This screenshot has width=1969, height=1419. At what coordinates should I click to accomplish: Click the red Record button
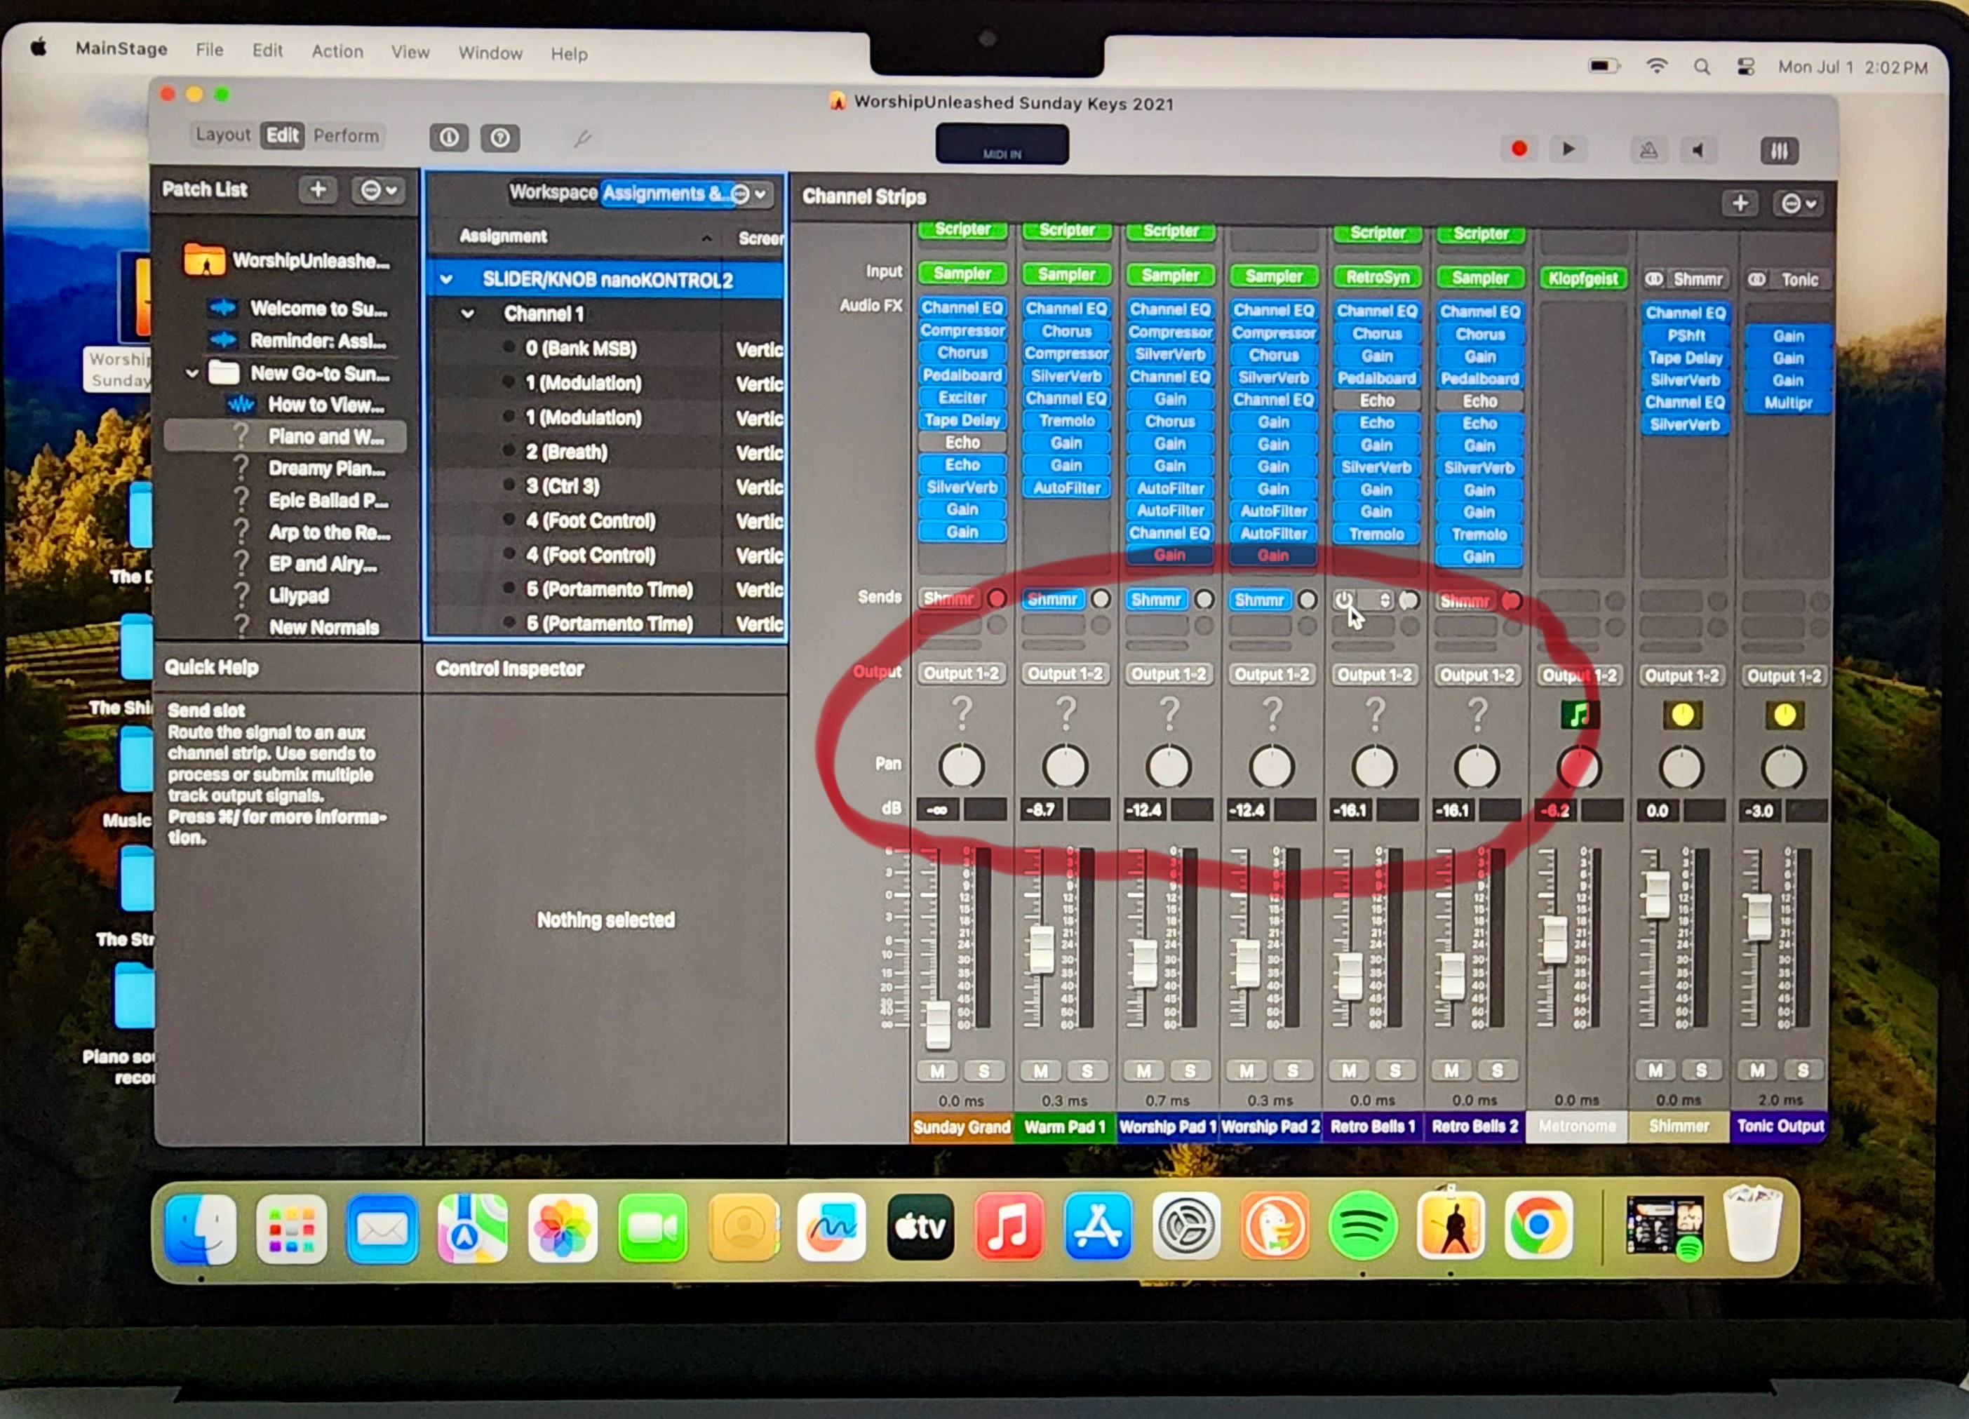coord(1519,149)
